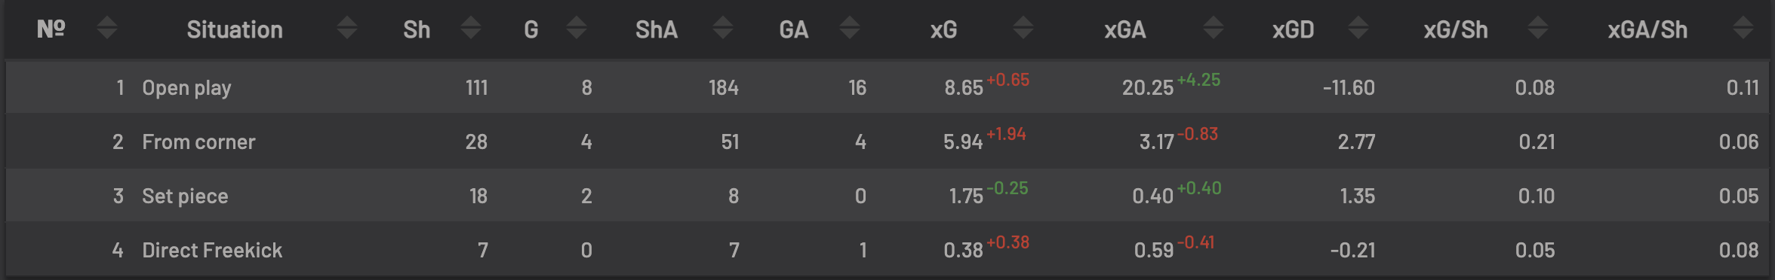Click the xGA value 20.25 for Open play

click(1148, 88)
